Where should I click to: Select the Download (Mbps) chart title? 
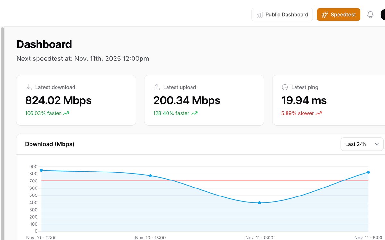(x=50, y=144)
